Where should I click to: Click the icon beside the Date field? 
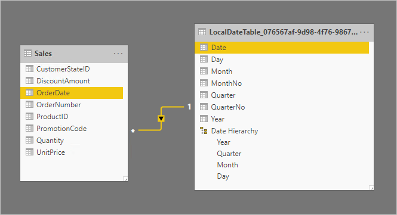(204, 47)
